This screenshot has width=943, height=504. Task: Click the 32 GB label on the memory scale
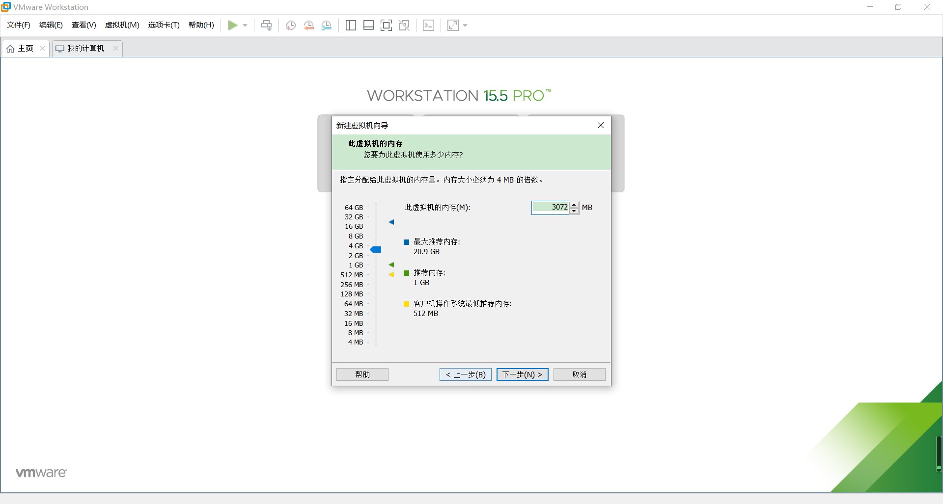tap(354, 217)
